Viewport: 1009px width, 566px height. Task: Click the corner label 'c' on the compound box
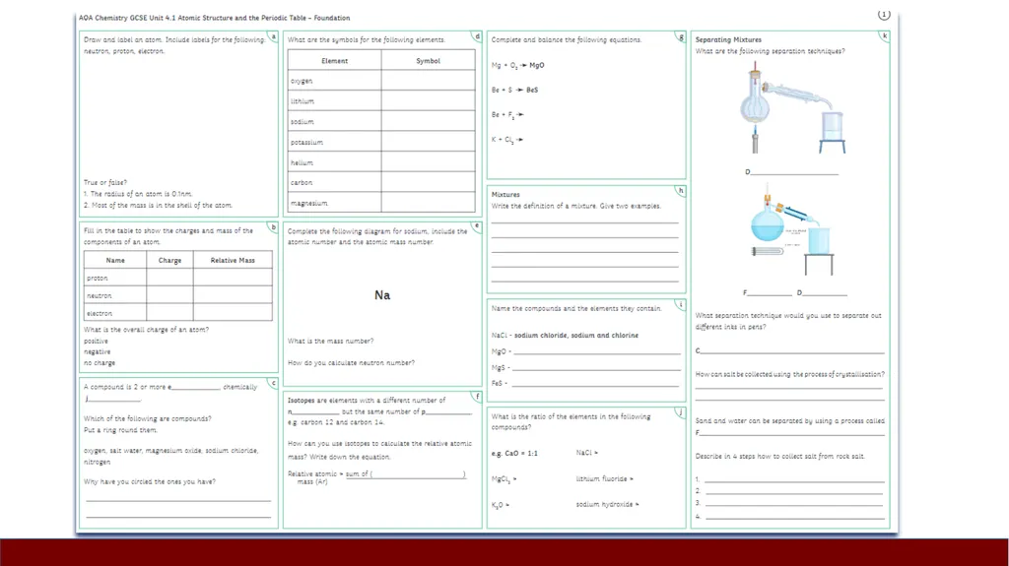click(274, 383)
